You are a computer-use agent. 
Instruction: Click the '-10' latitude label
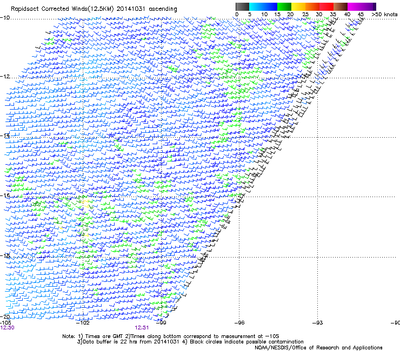click(x=5, y=17)
